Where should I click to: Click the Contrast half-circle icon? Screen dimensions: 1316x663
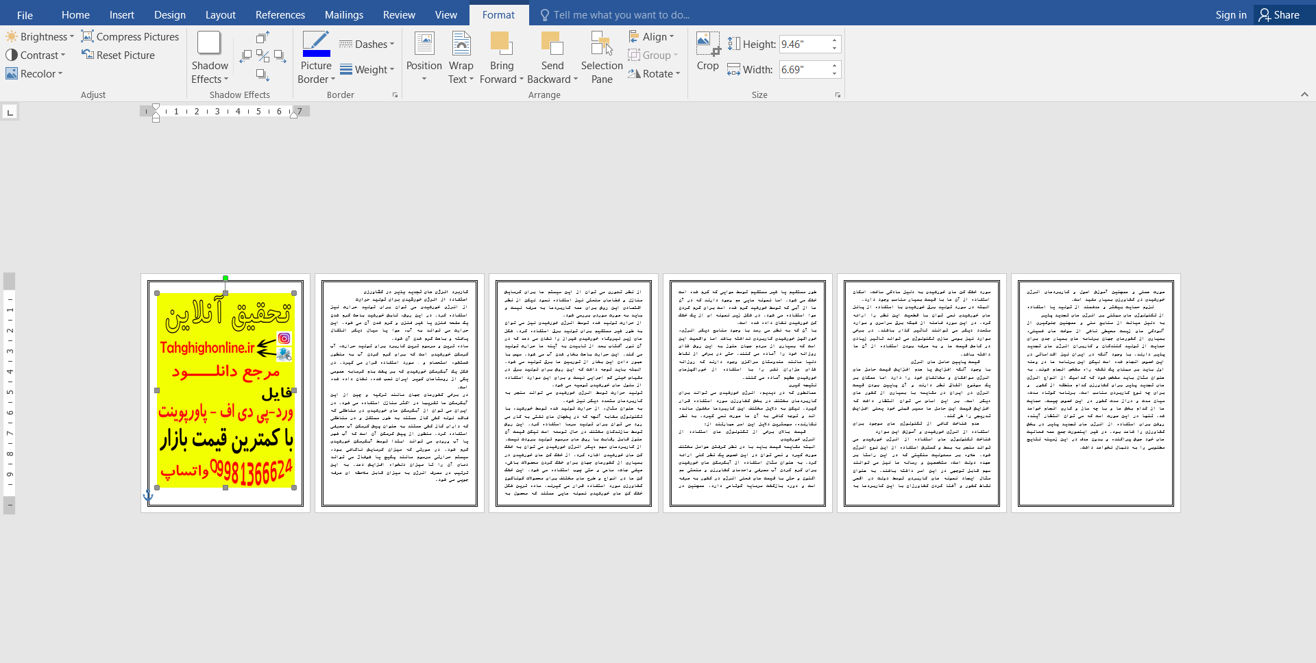[12, 55]
